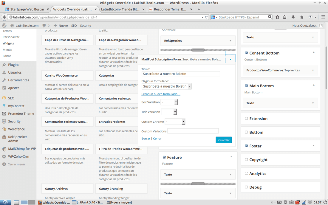This screenshot has width=328, height=205.
Task: Open Widgets submenu item
Action: pyautogui.click(x=8, y=43)
